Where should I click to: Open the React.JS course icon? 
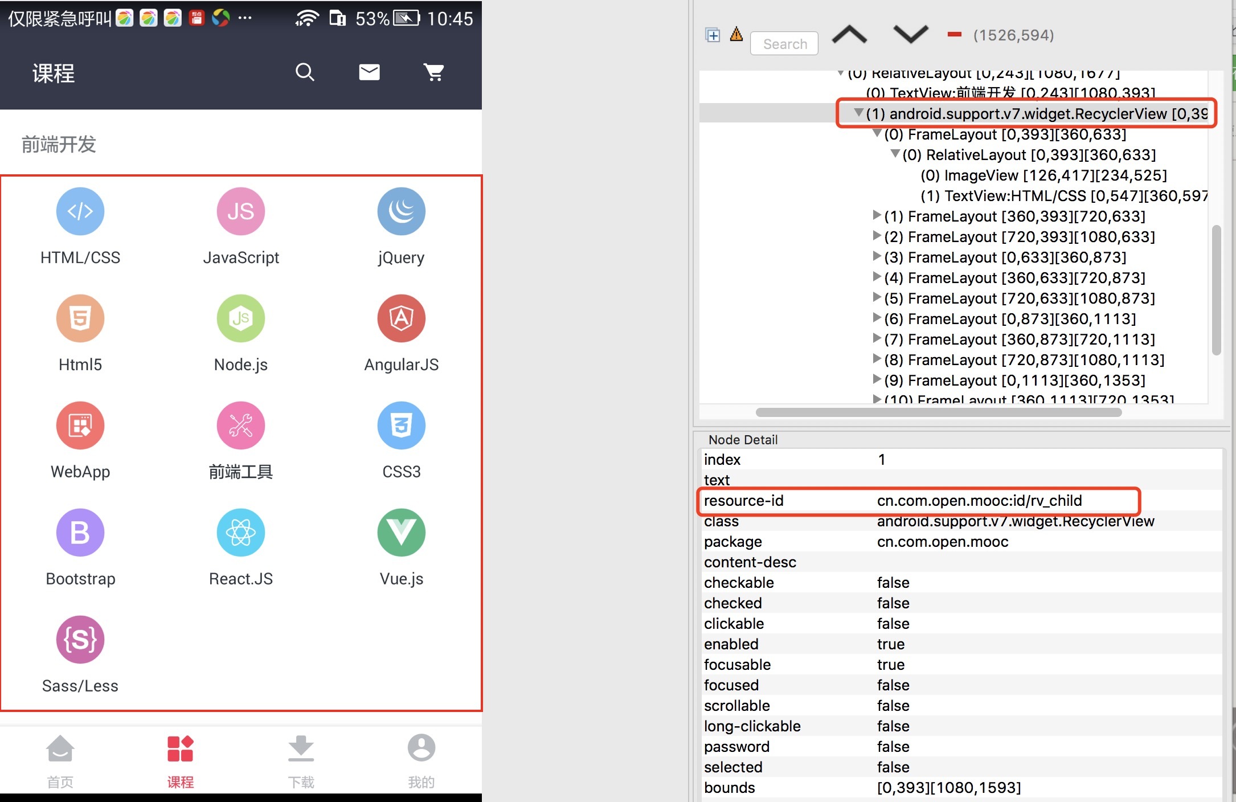coord(241,533)
